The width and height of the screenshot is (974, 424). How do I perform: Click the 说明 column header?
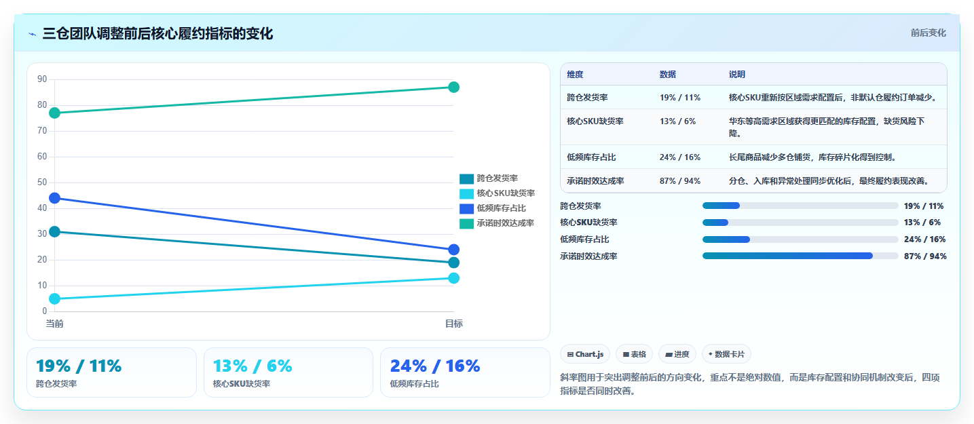(737, 75)
